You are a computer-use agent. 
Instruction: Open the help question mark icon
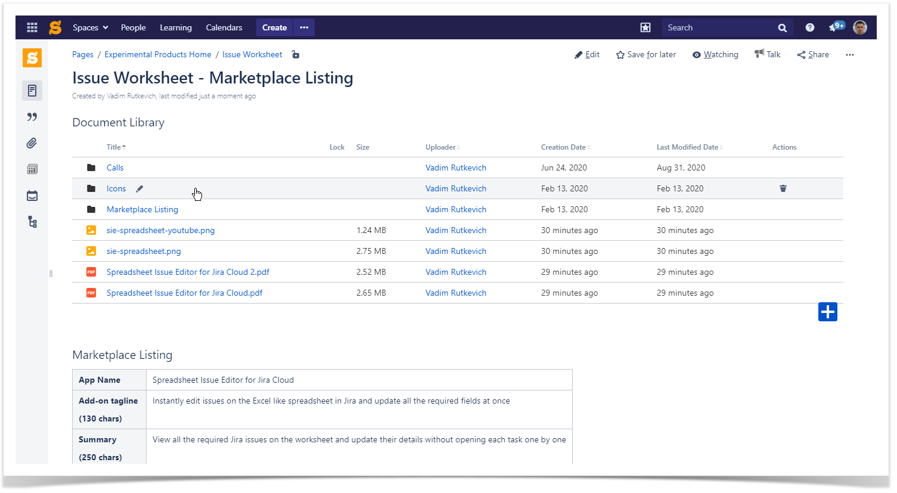tap(810, 27)
